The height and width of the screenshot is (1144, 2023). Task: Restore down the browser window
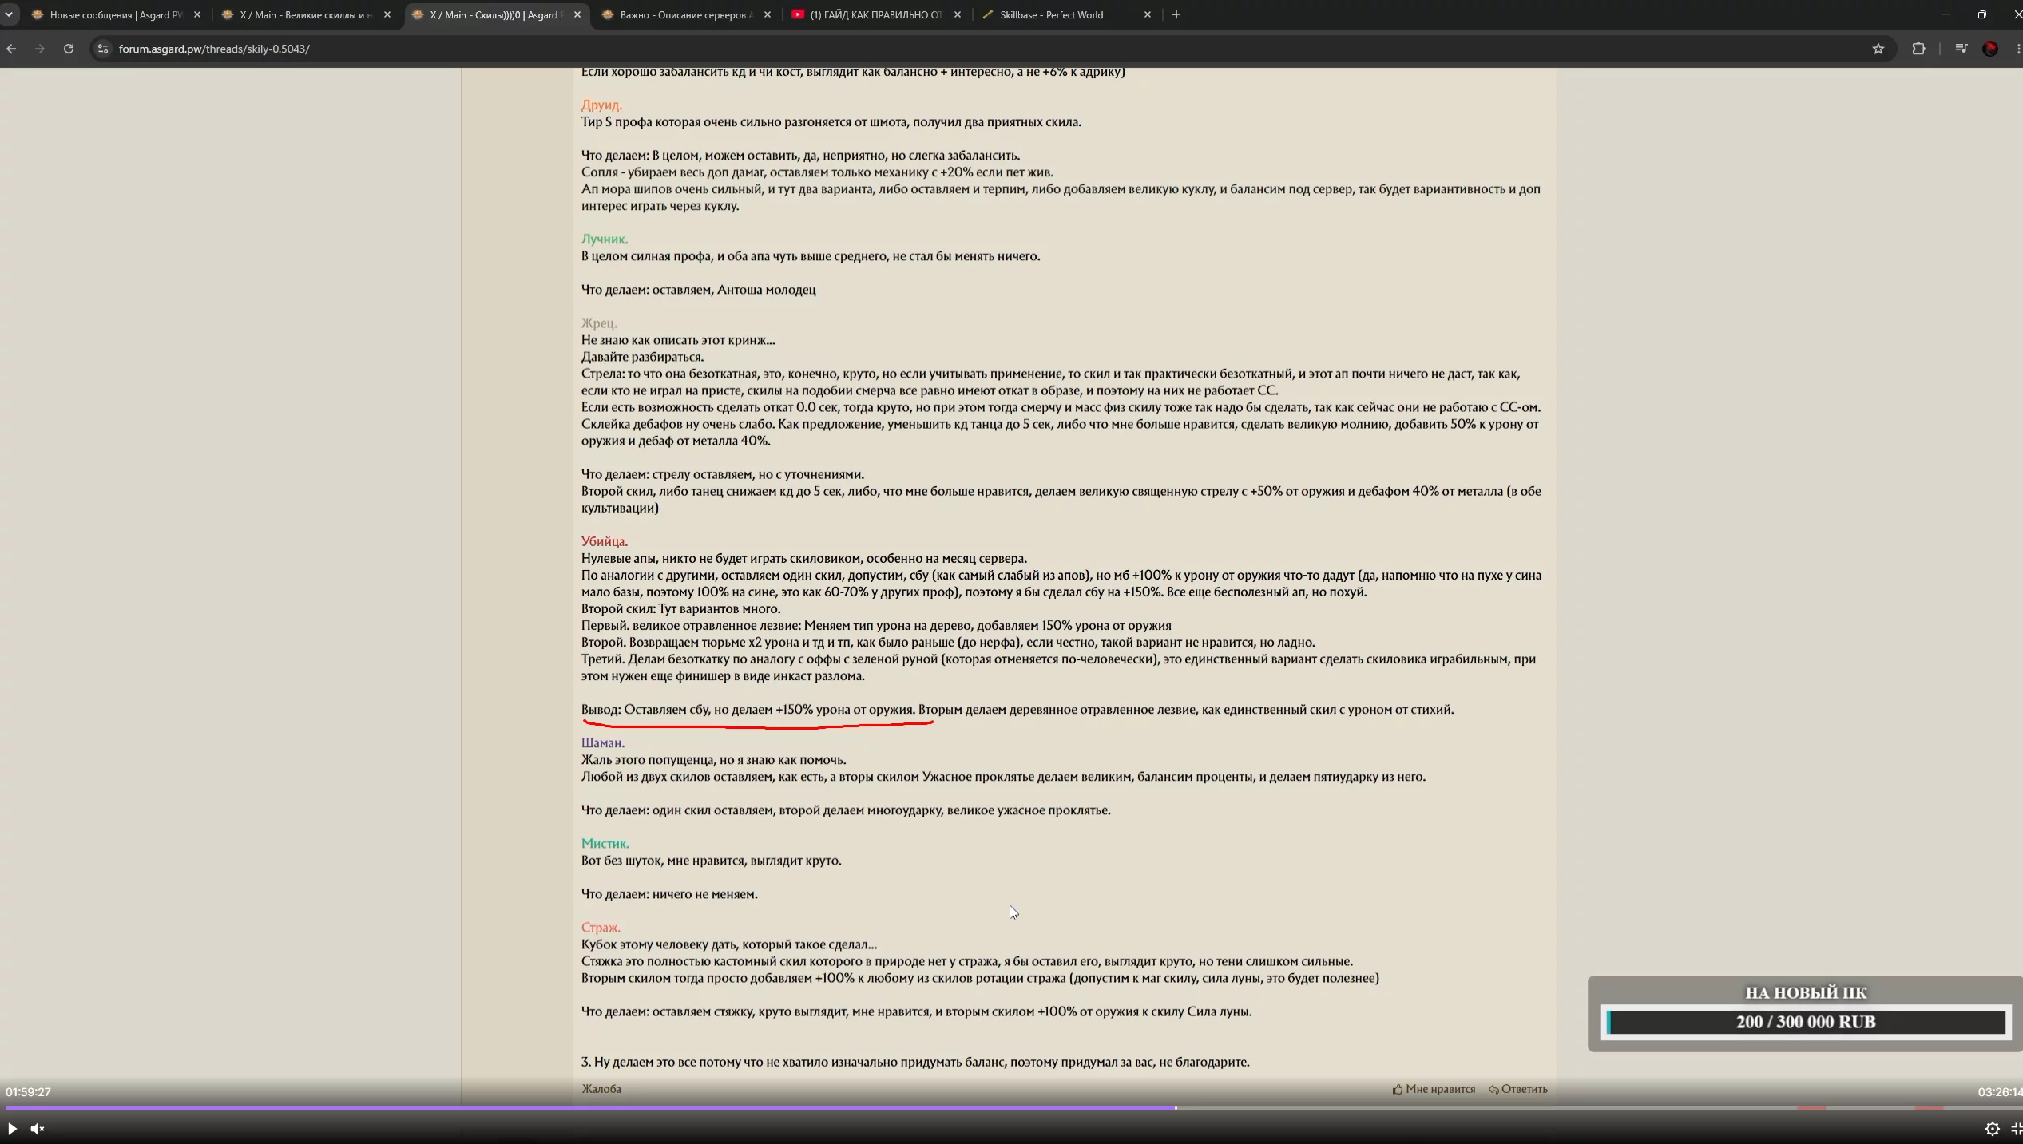[x=1981, y=14]
